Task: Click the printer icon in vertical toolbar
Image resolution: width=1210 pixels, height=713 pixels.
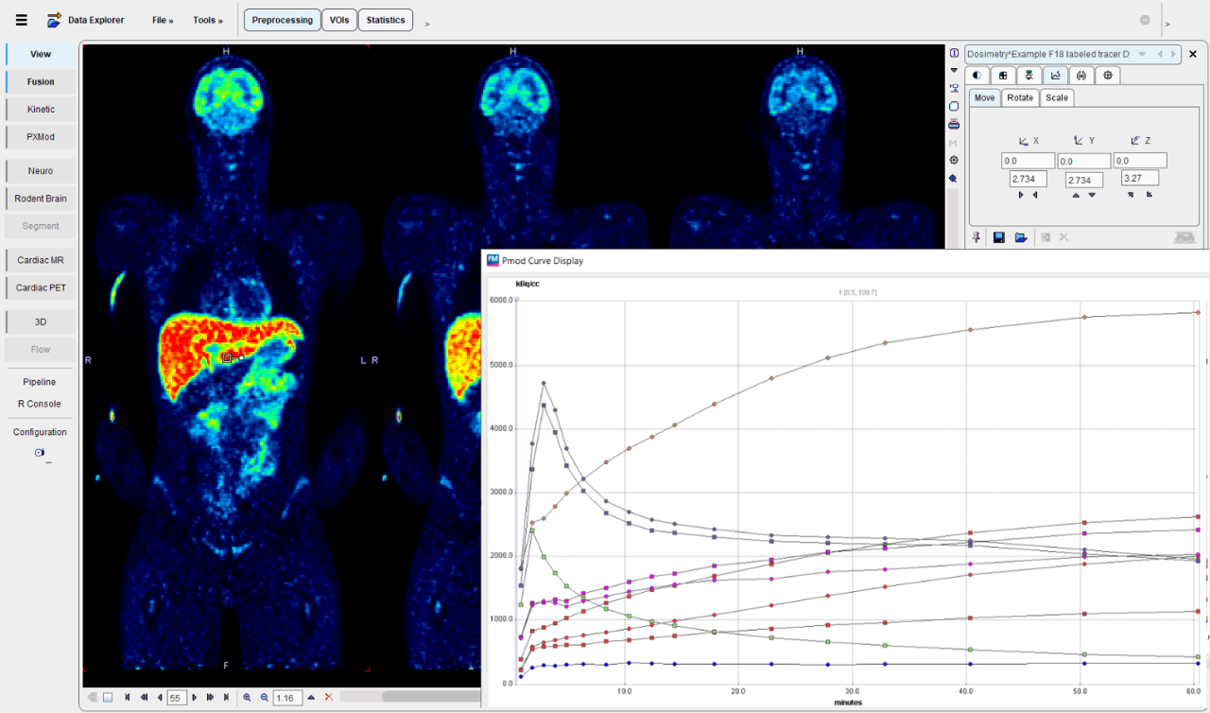Action: pyautogui.click(x=954, y=124)
